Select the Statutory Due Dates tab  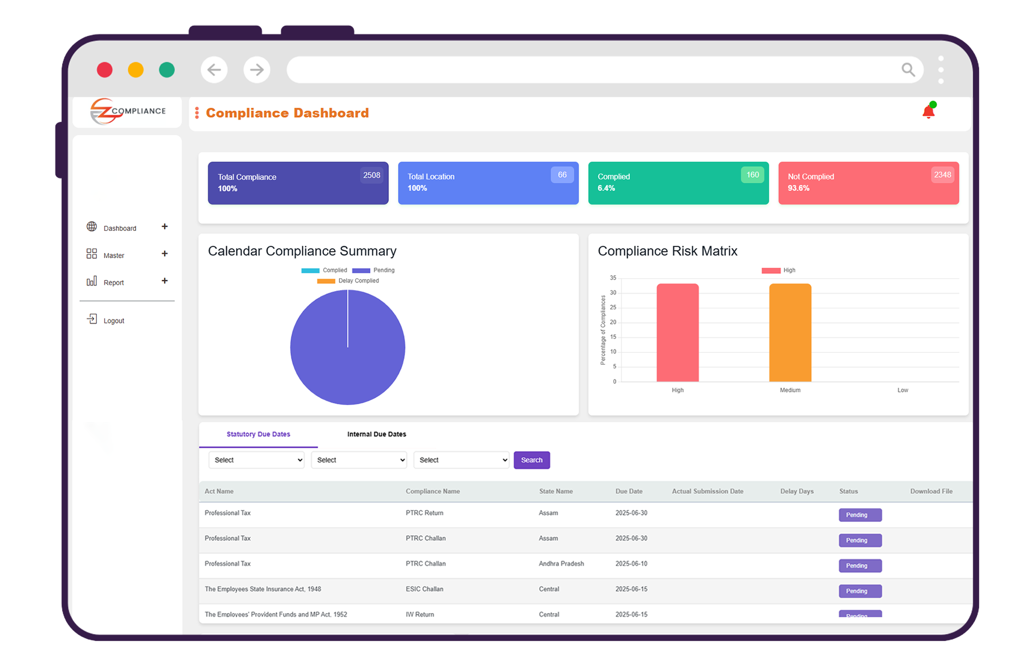[258, 434]
